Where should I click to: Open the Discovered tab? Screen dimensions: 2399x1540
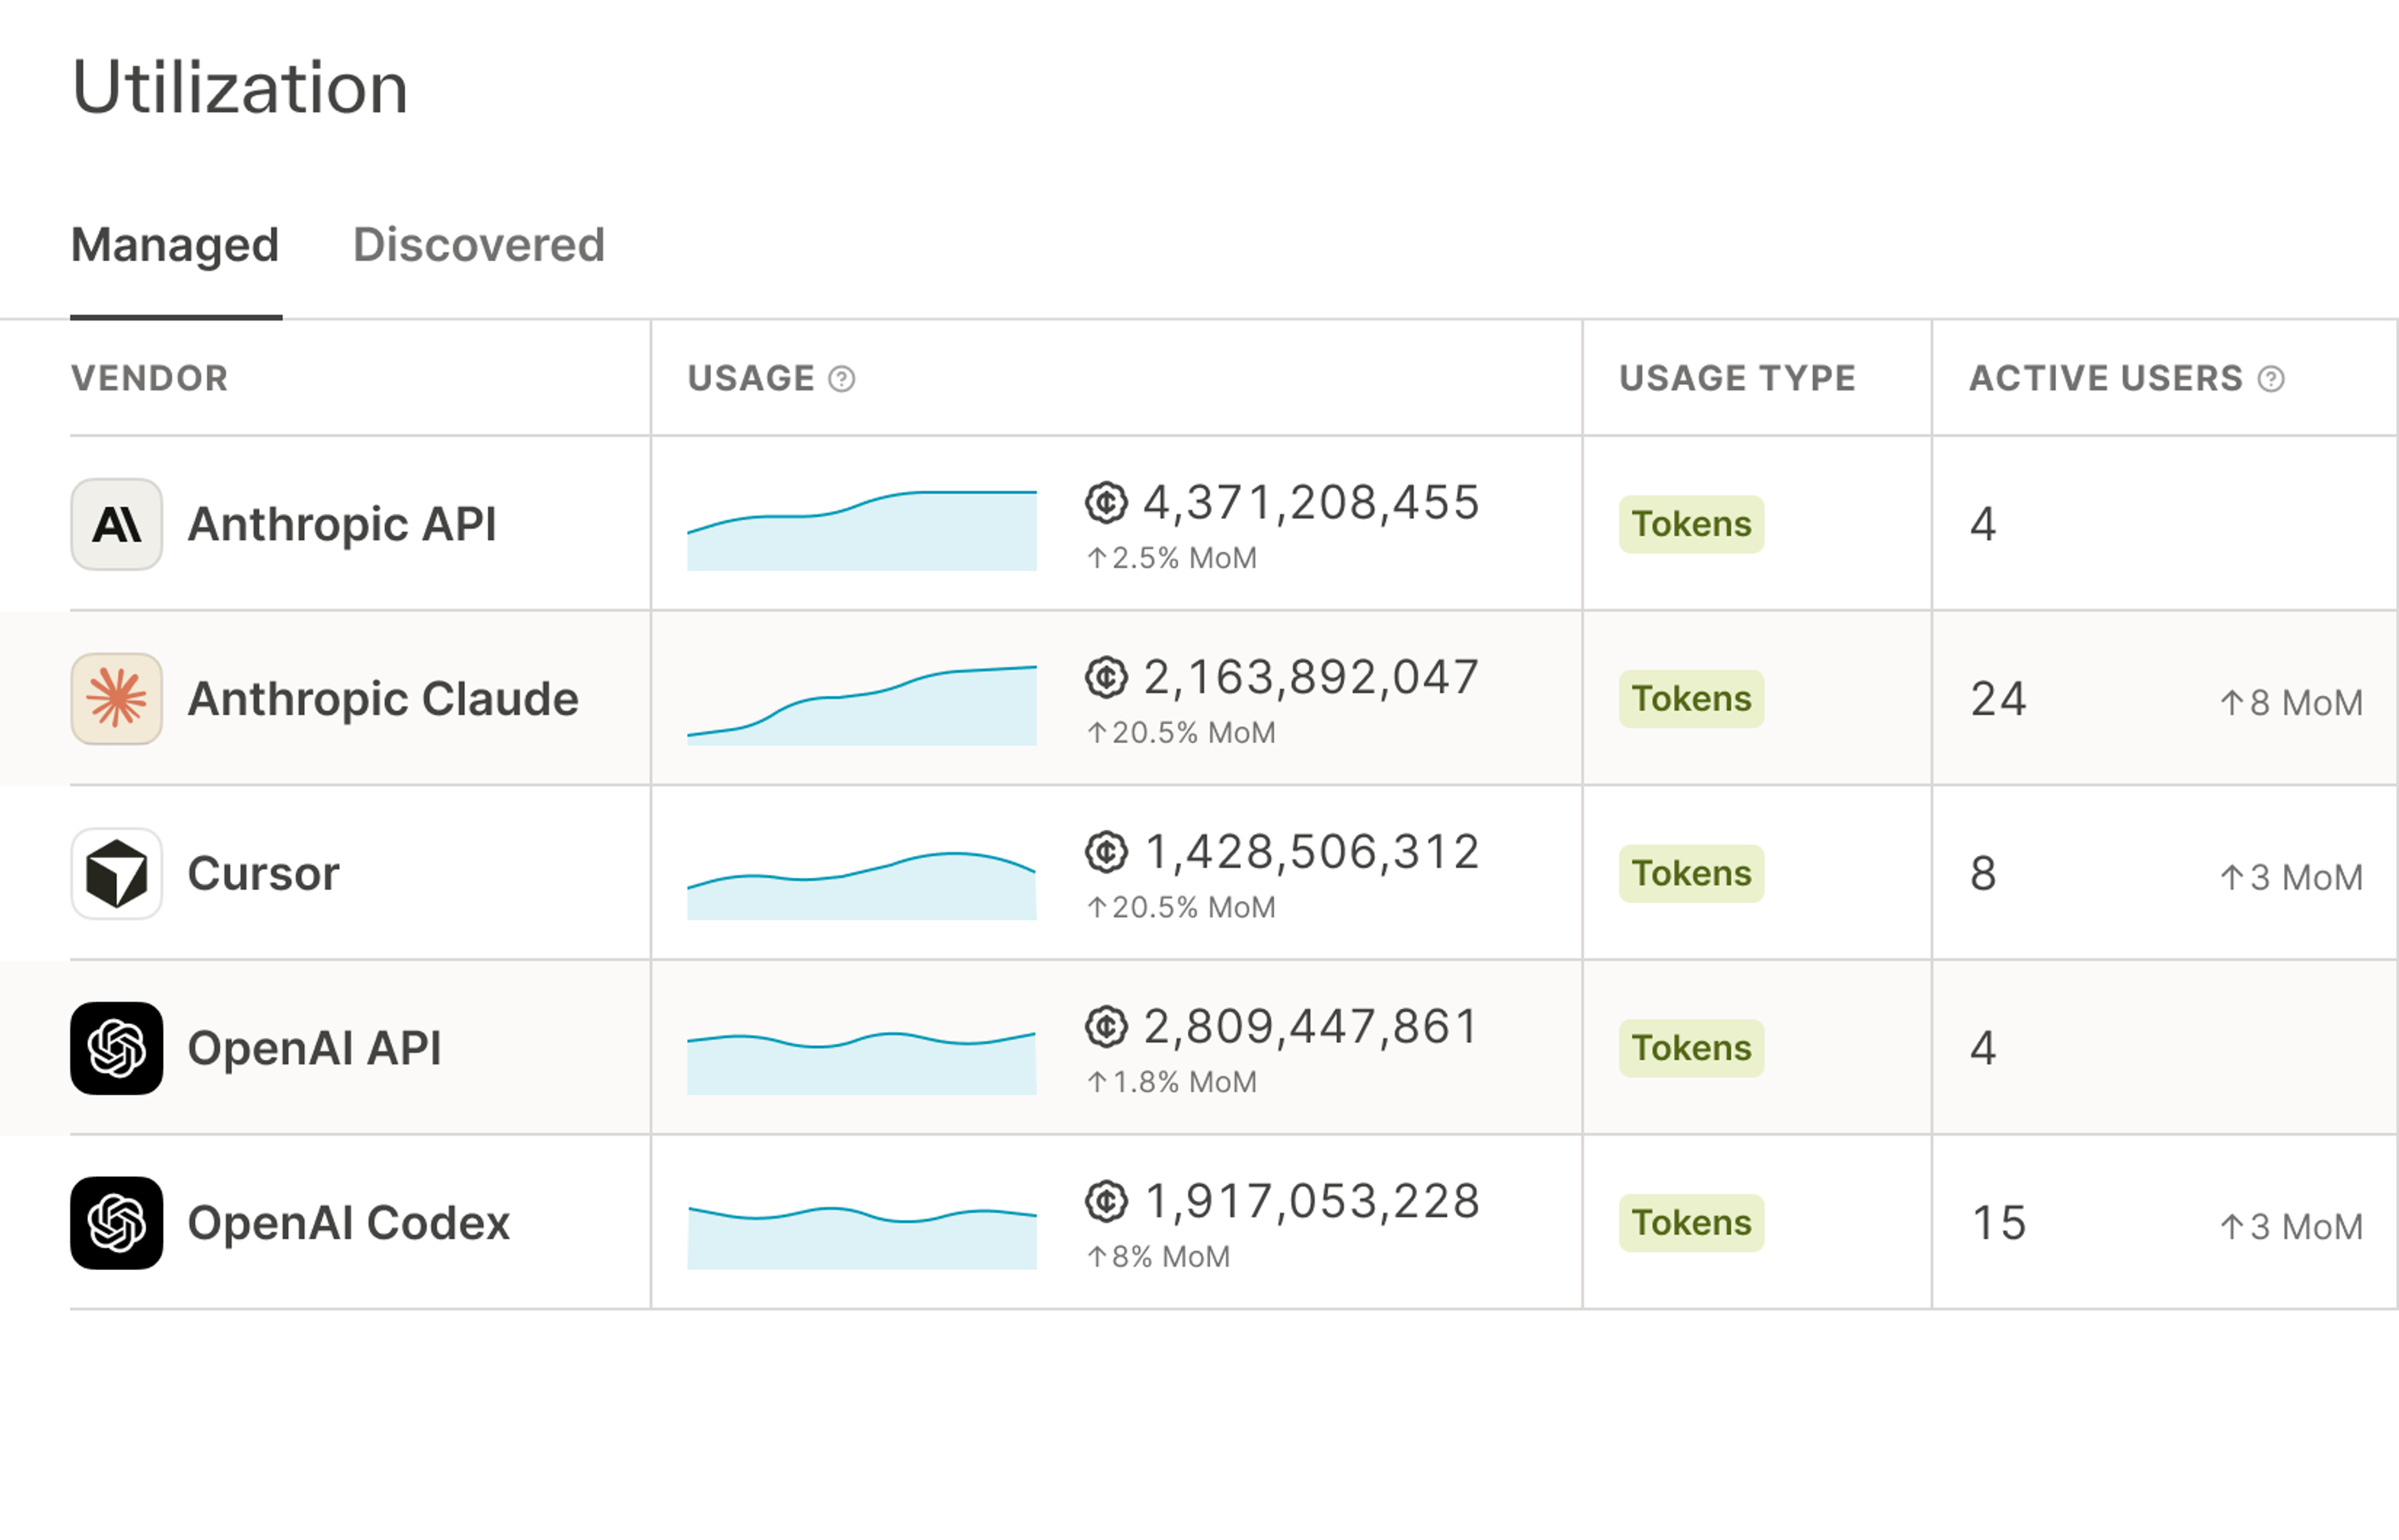(x=479, y=245)
